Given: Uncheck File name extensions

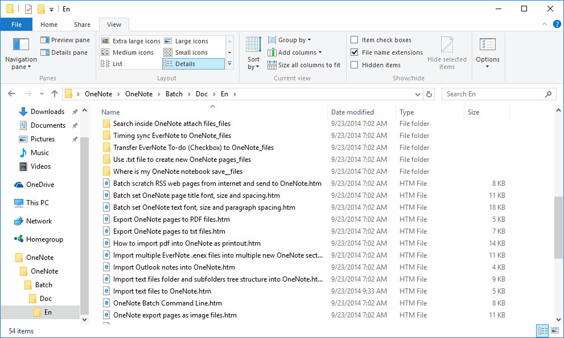Looking at the screenshot, I should point(355,52).
